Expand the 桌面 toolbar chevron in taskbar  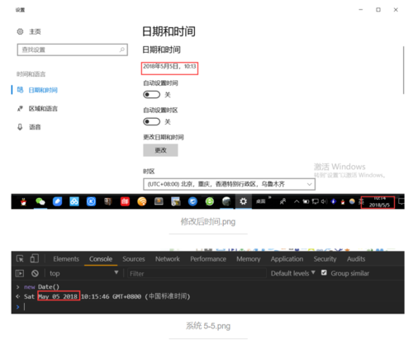pyautogui.click(x=270, y=197)
